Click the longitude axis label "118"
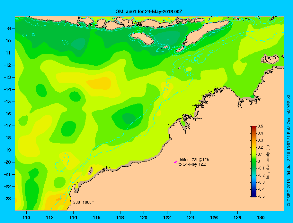 [x=120, y=218]
